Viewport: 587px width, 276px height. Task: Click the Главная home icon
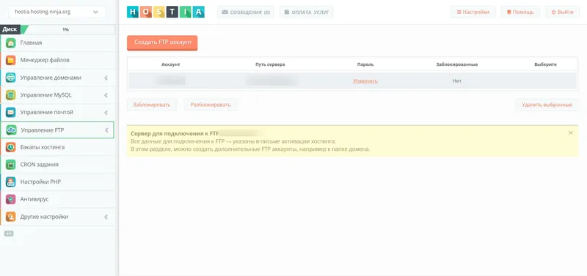(x=10, y=43)
